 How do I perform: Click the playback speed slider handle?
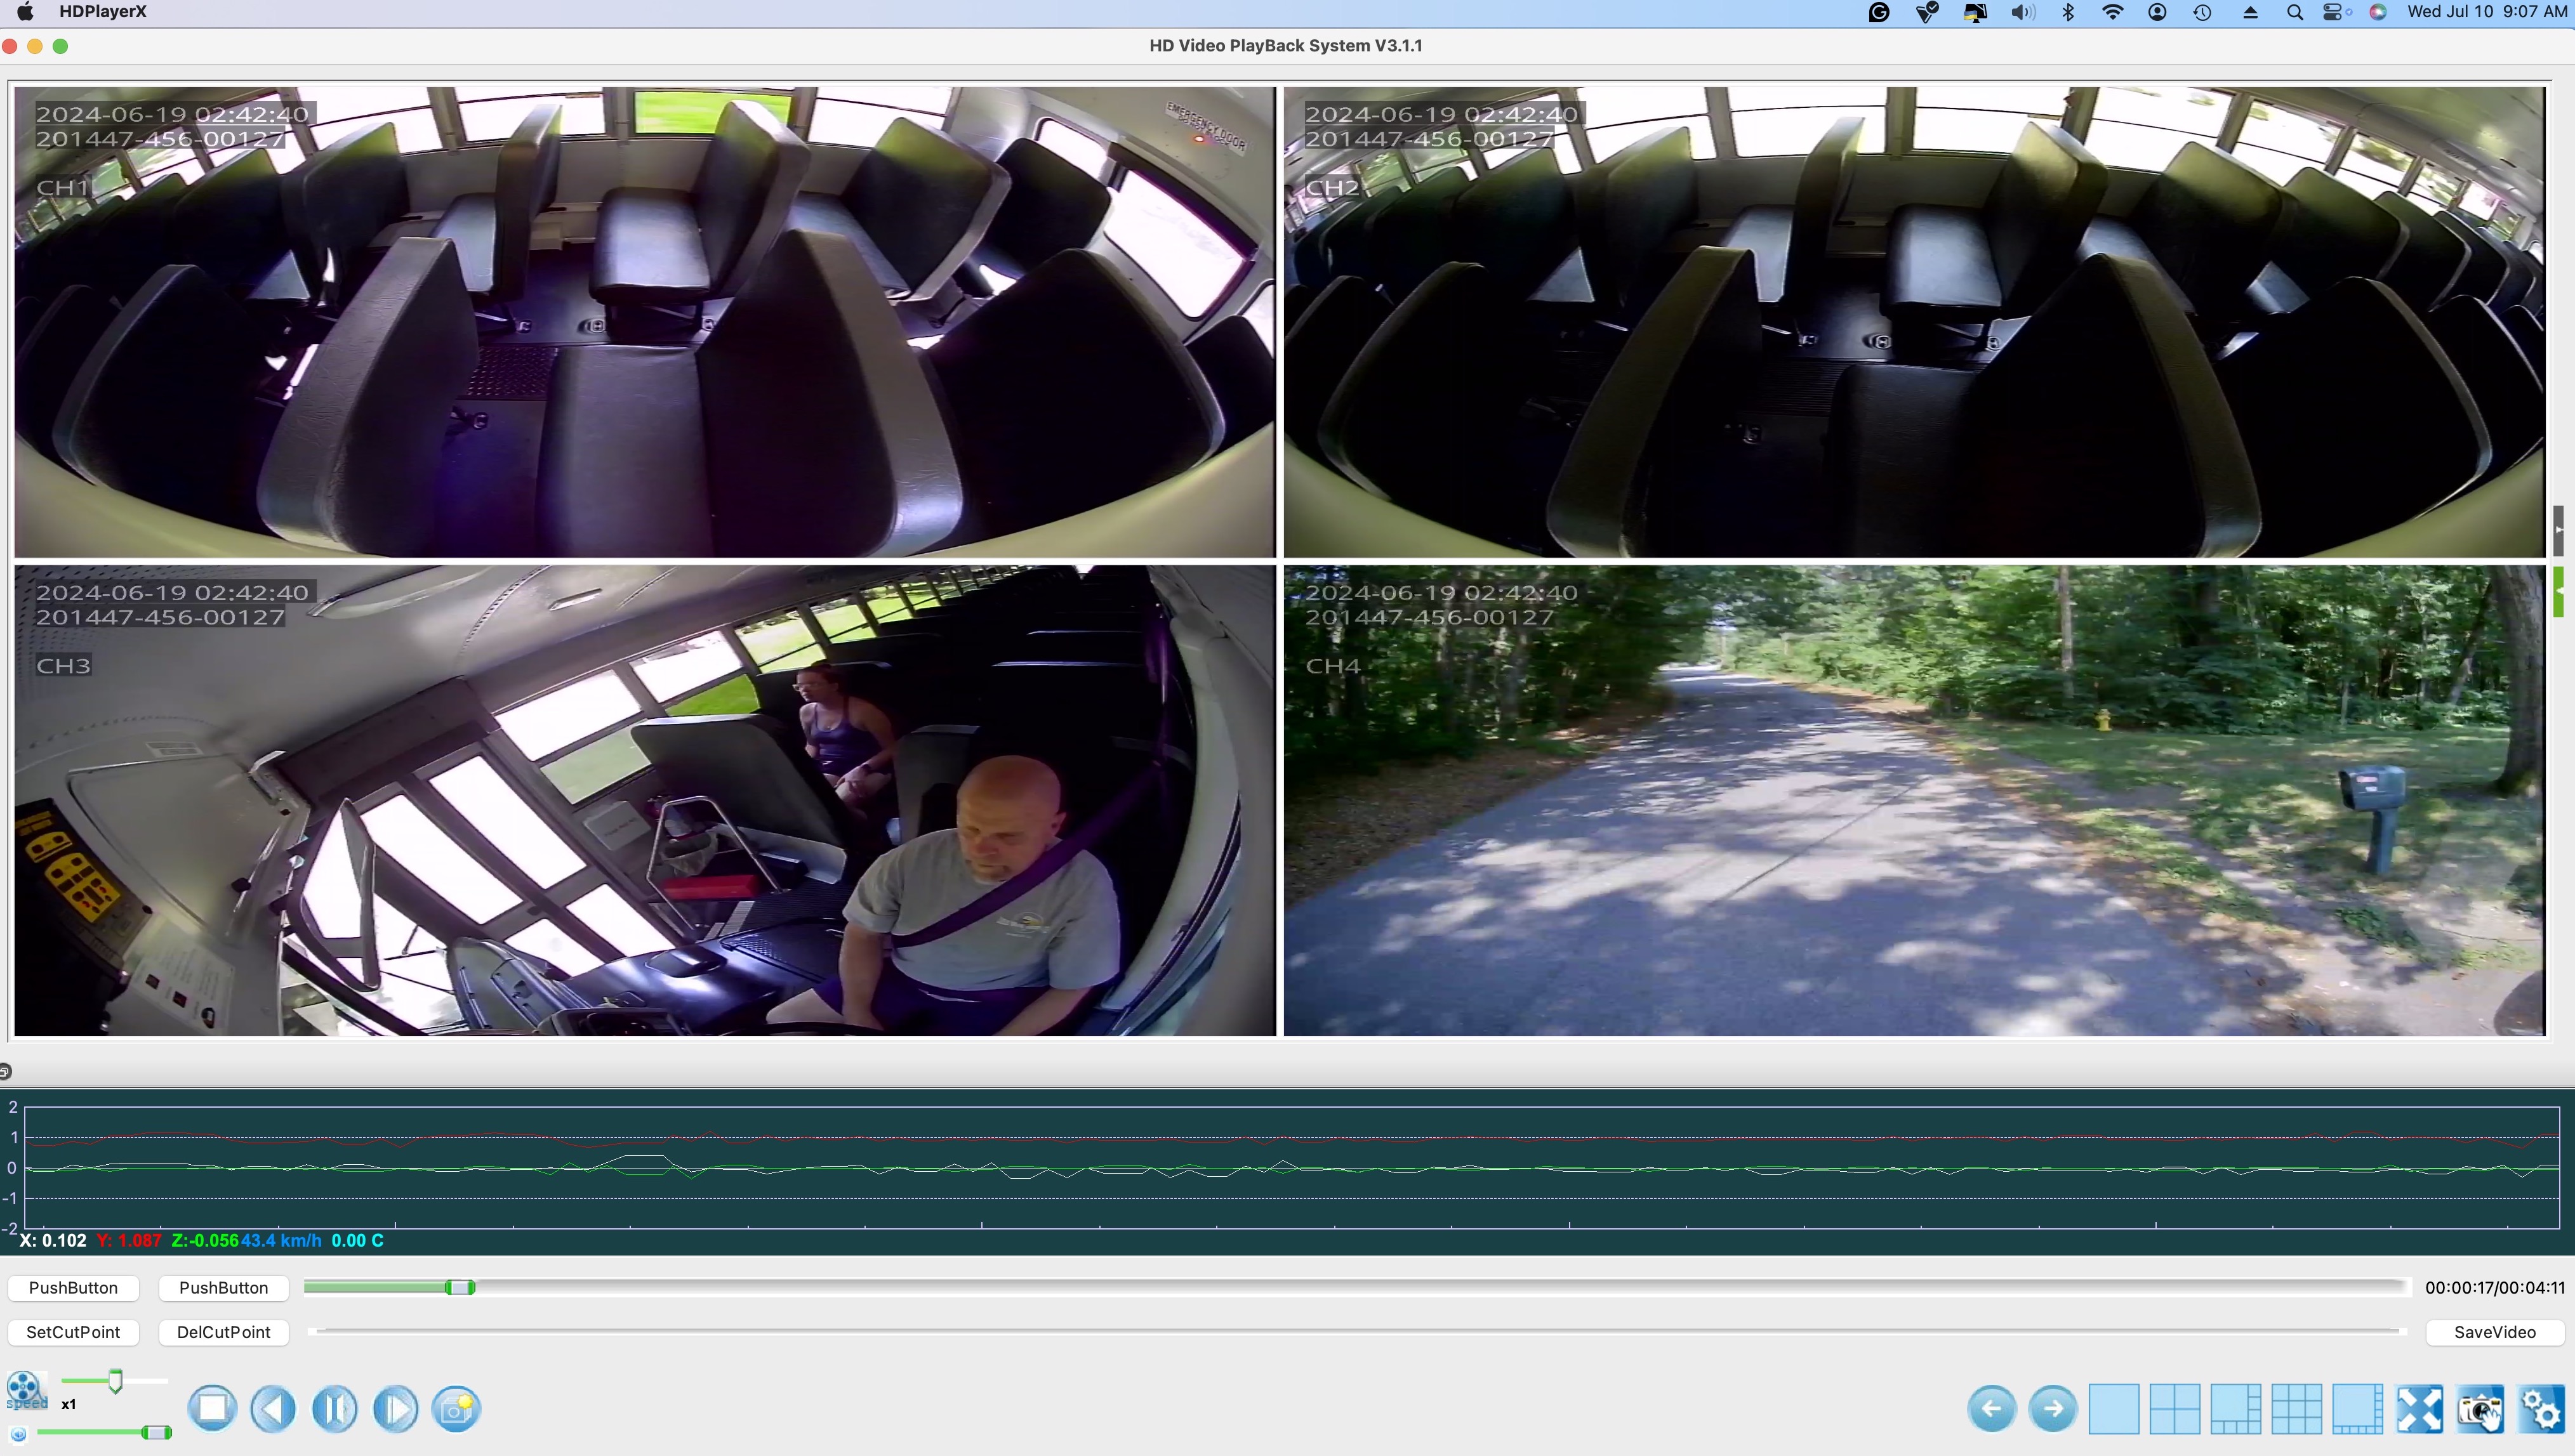[116, 1381]
